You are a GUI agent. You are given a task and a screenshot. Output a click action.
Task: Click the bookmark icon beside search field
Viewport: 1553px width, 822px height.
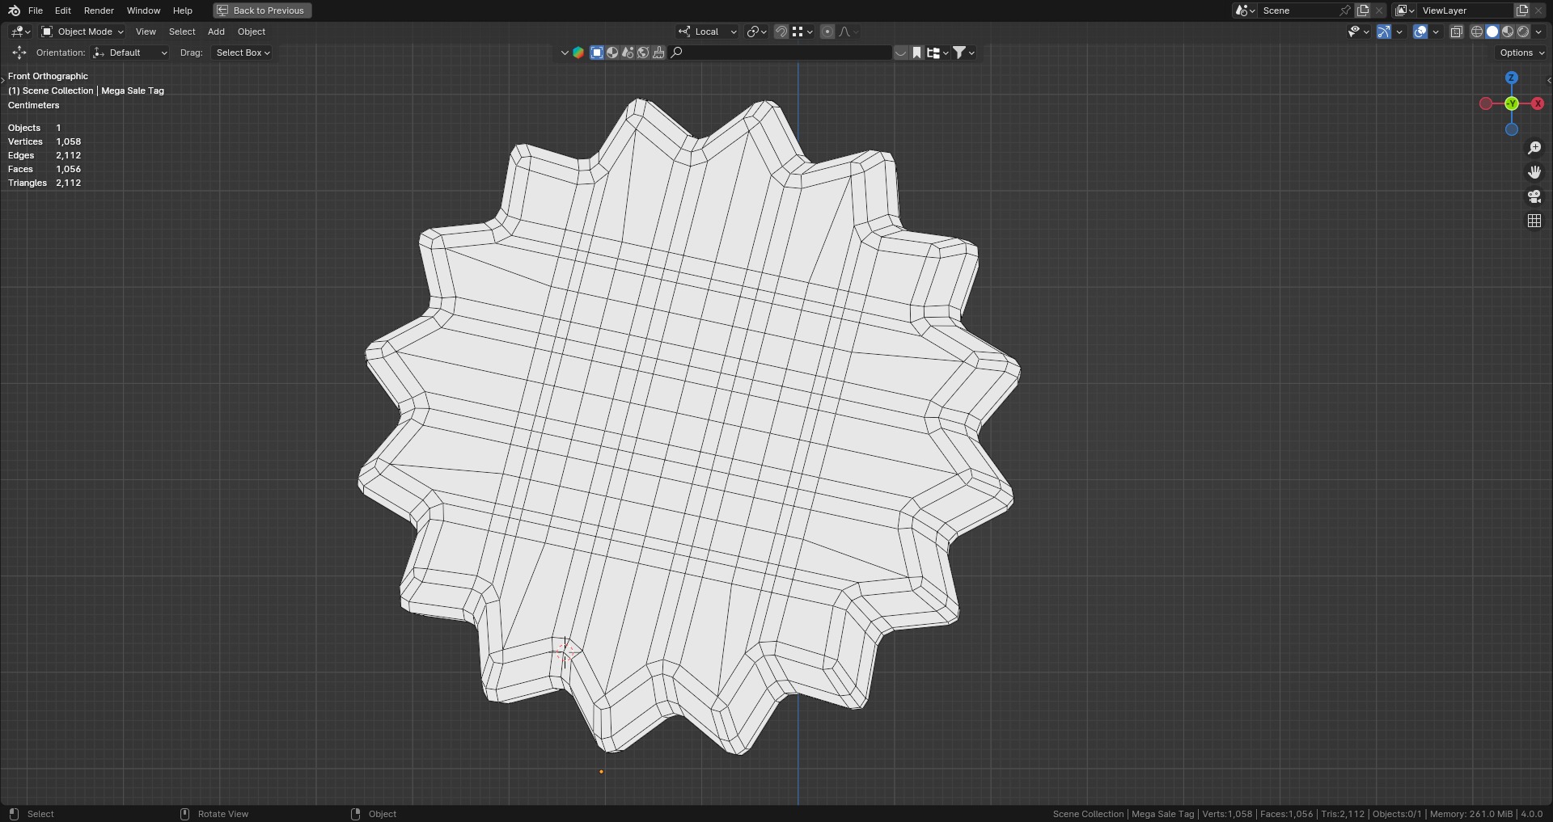click(916, 53)
